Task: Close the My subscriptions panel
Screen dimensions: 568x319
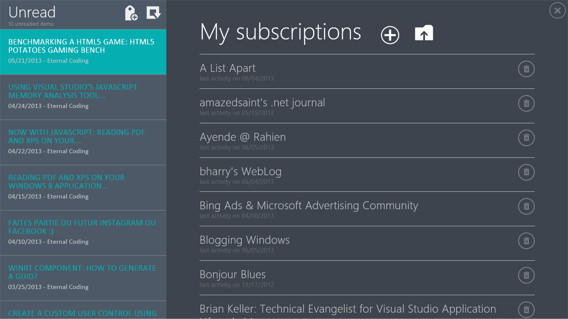Action: pyautogui.click(x=557, y=11)
